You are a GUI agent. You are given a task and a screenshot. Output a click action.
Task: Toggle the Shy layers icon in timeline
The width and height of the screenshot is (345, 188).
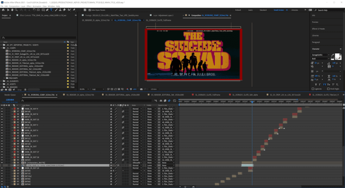click(x=161, y=101)
